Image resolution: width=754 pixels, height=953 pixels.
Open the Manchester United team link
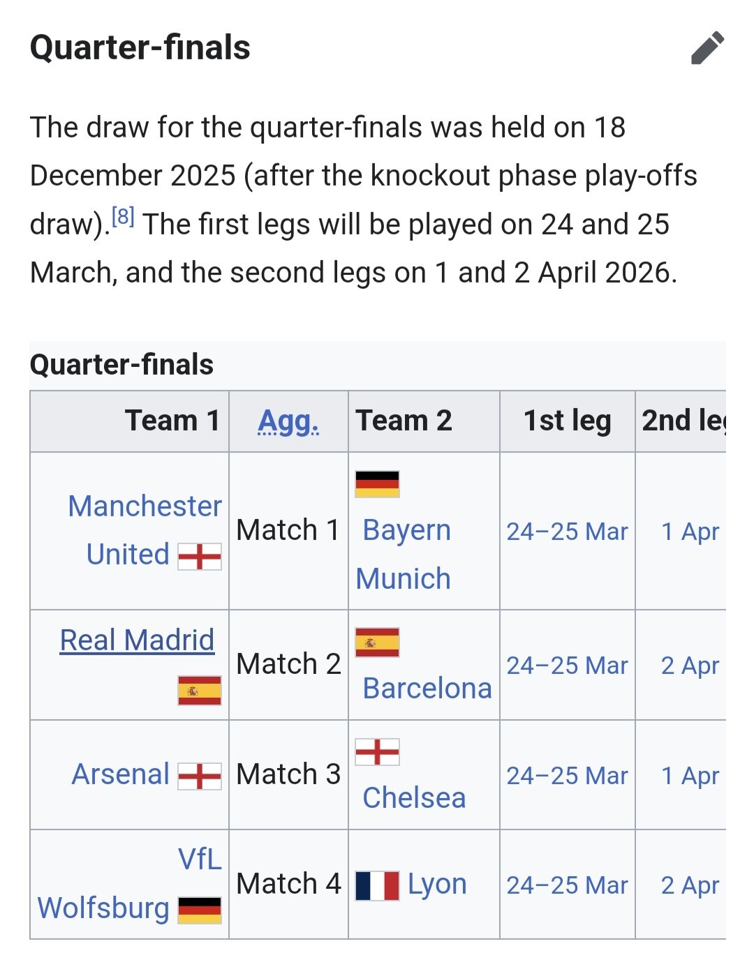pyautogui.click(x=145, y=530)
